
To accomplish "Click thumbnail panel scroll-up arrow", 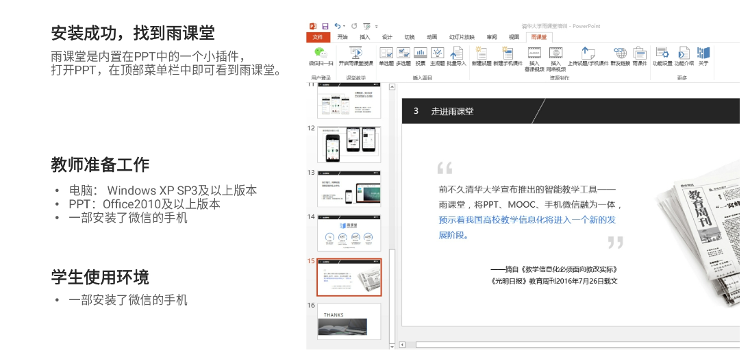I will point(392,87).
